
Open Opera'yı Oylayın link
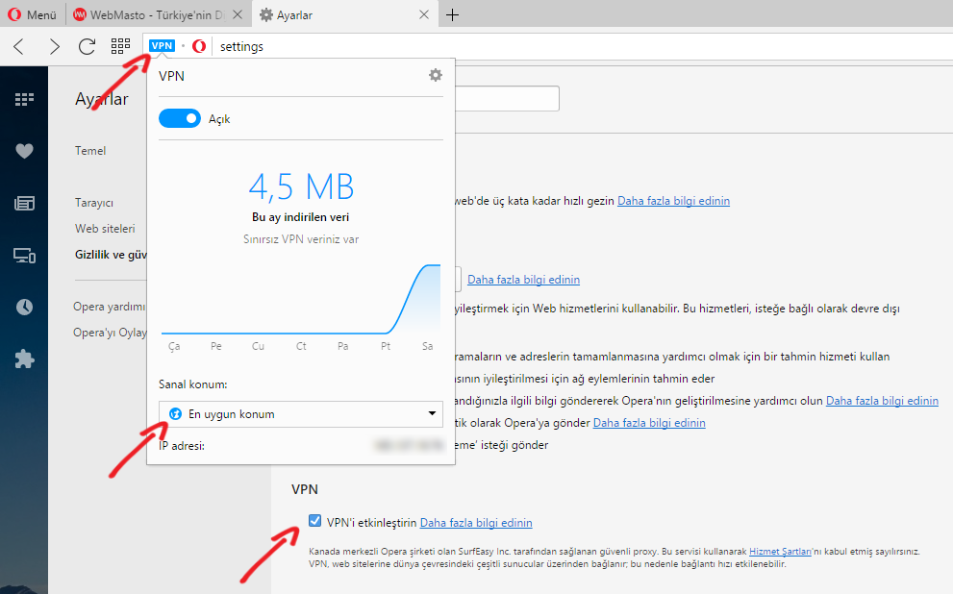coord(110,333)
